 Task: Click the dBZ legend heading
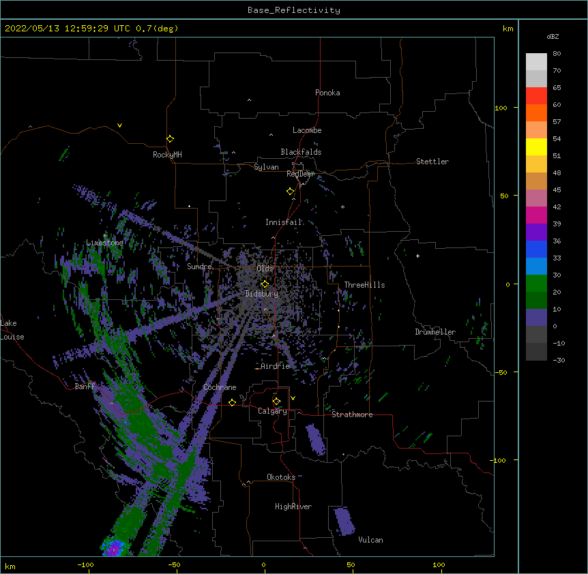[553, 37]
